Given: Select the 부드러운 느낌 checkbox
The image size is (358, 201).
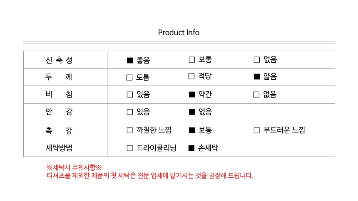Looking at the screenshot, I should [257, 130].
